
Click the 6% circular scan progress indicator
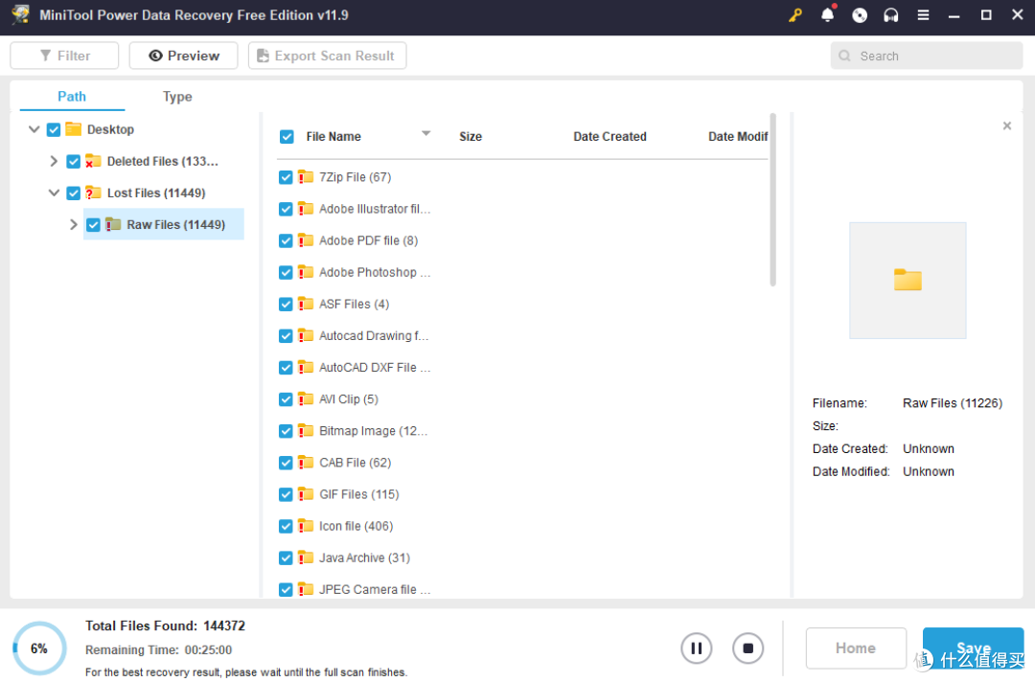(39, 648)
